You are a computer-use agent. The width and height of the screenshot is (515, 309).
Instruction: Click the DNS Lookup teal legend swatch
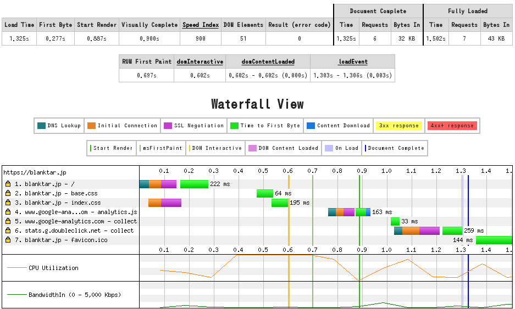pos(41,126)
